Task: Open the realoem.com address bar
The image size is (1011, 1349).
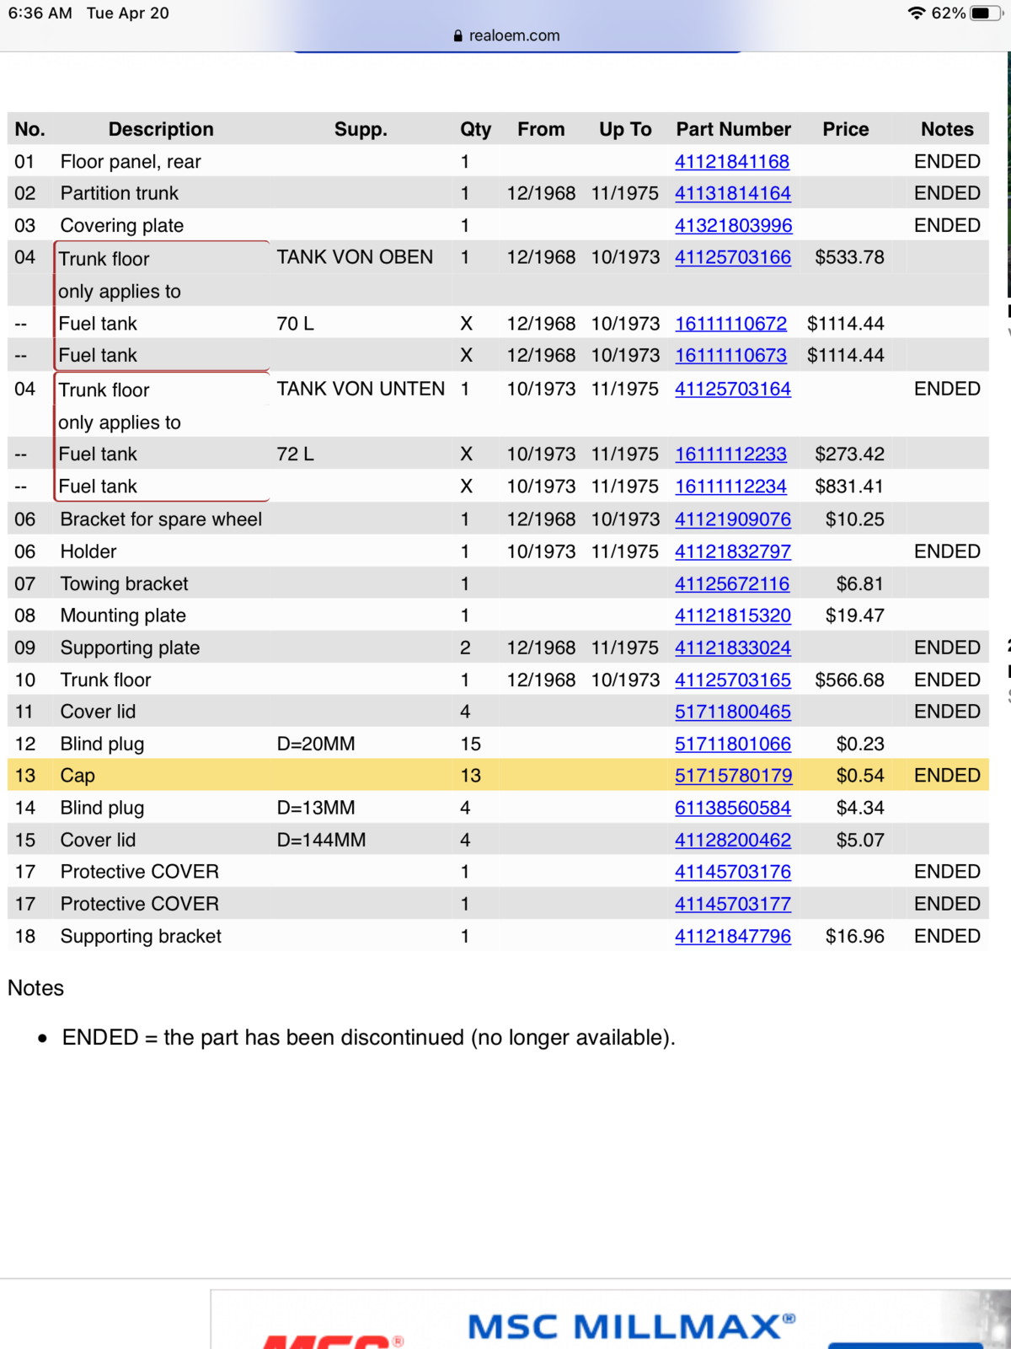Action: (x=506, y=35)
